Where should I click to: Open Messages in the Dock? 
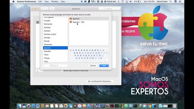[x=70, y=106]
